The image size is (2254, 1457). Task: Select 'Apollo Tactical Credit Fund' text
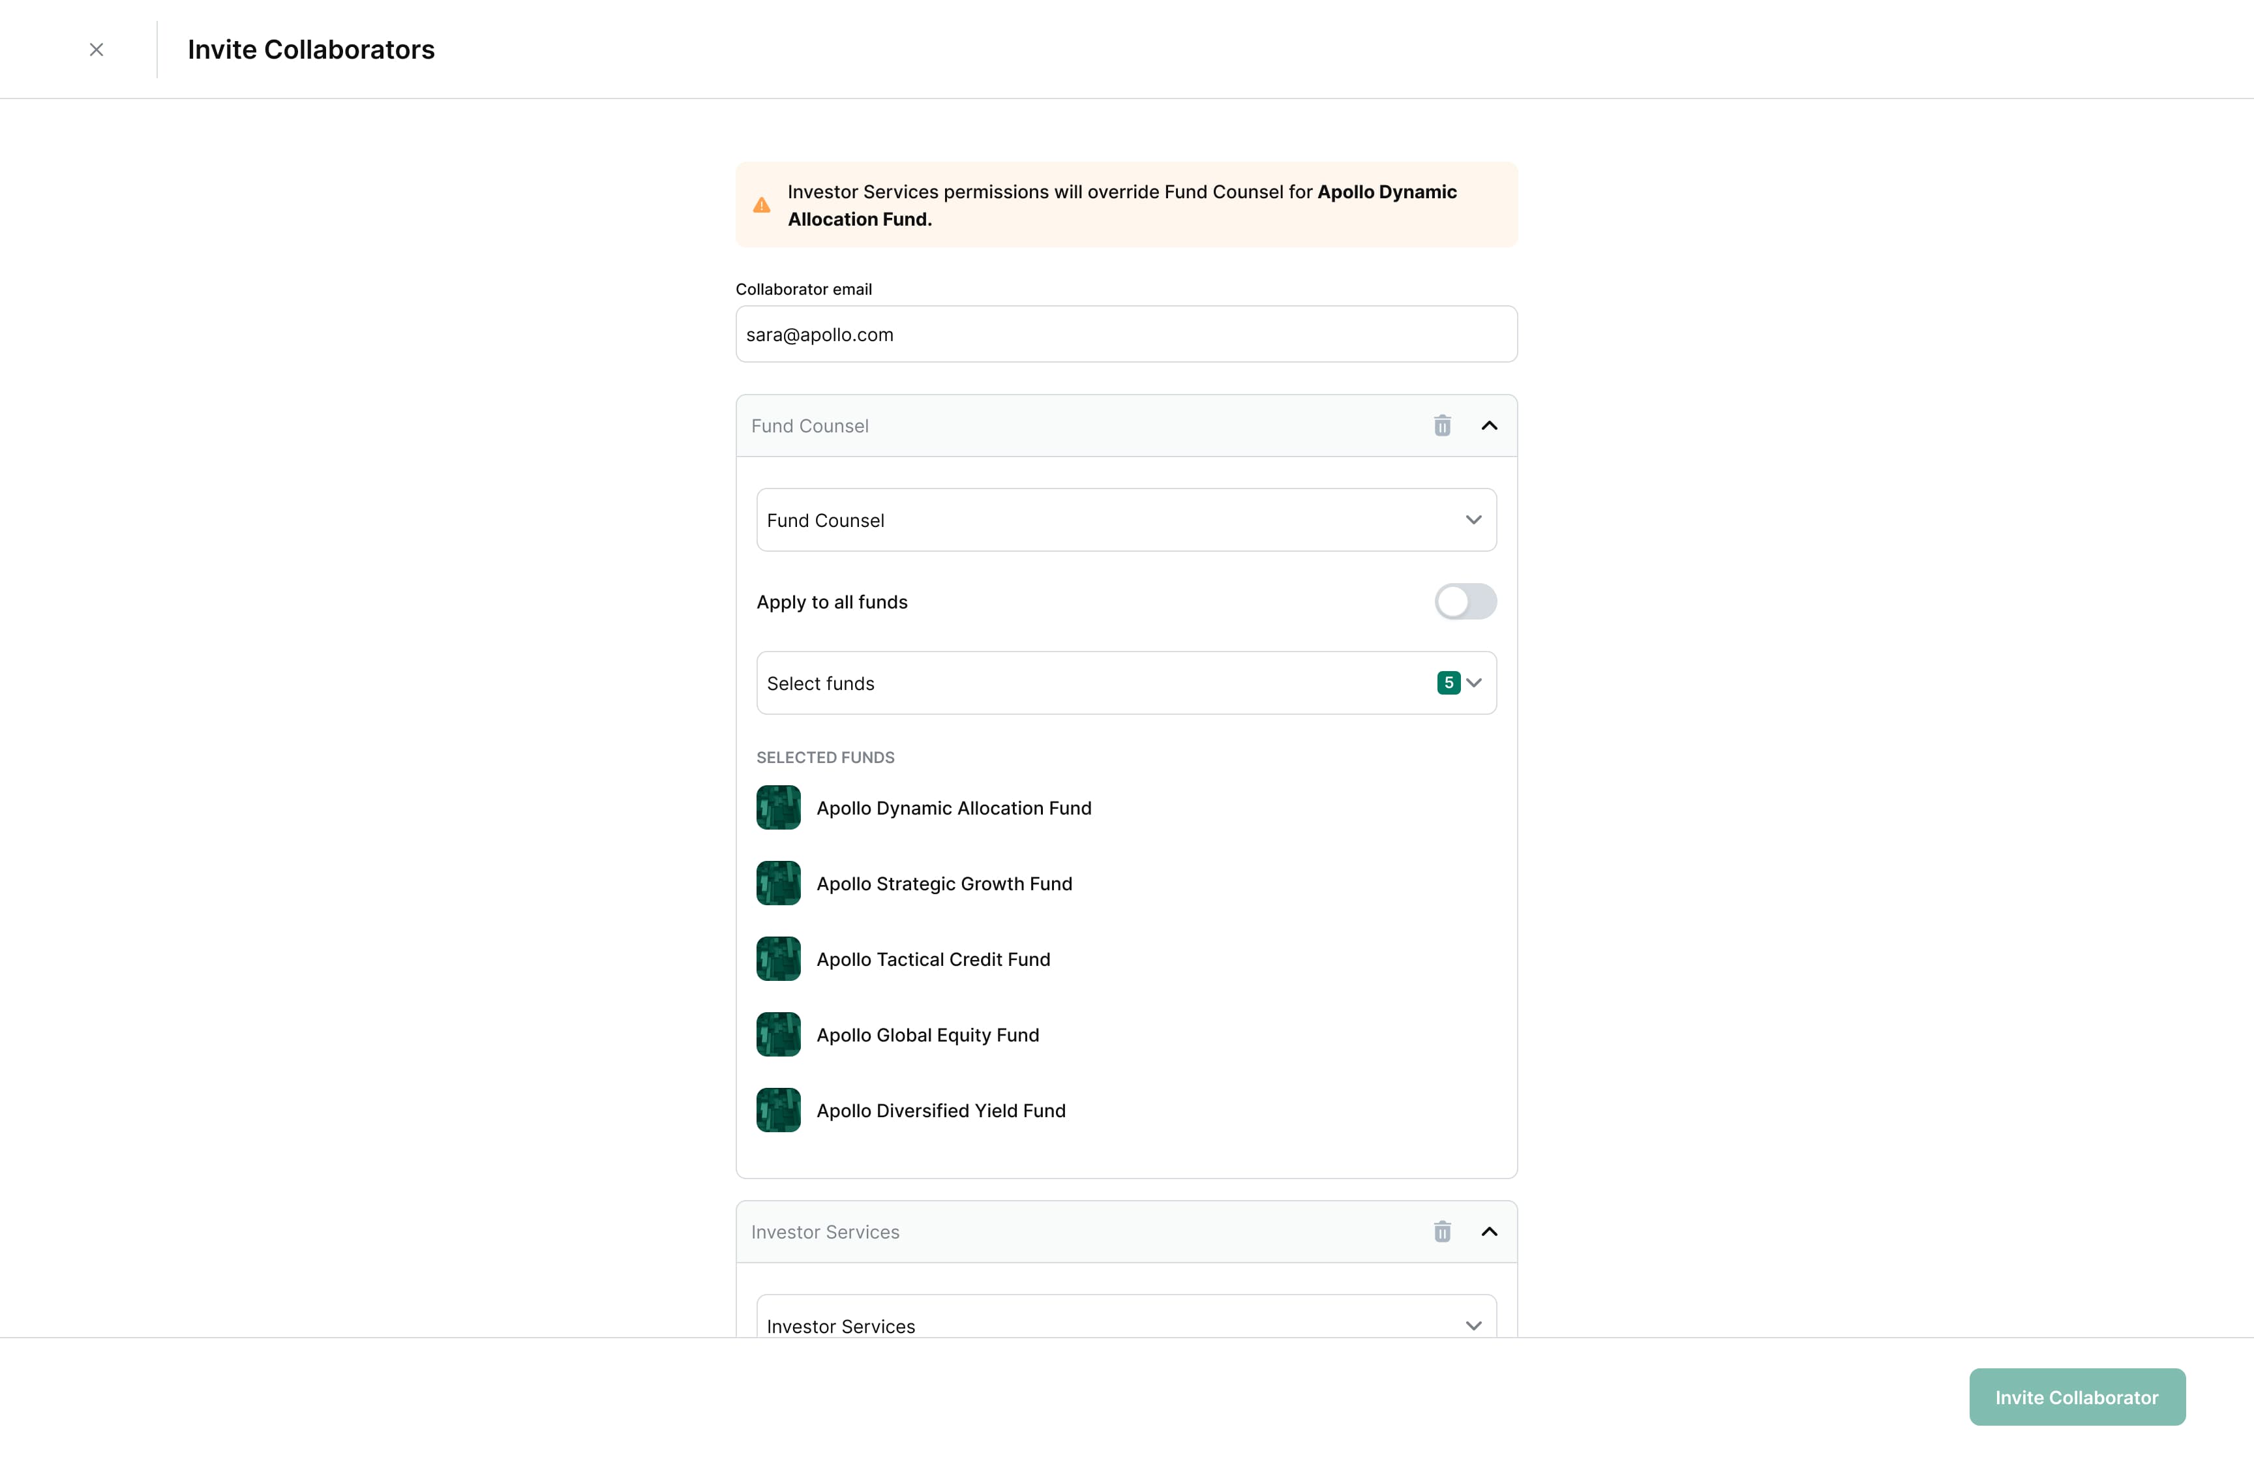click(933, 959)
